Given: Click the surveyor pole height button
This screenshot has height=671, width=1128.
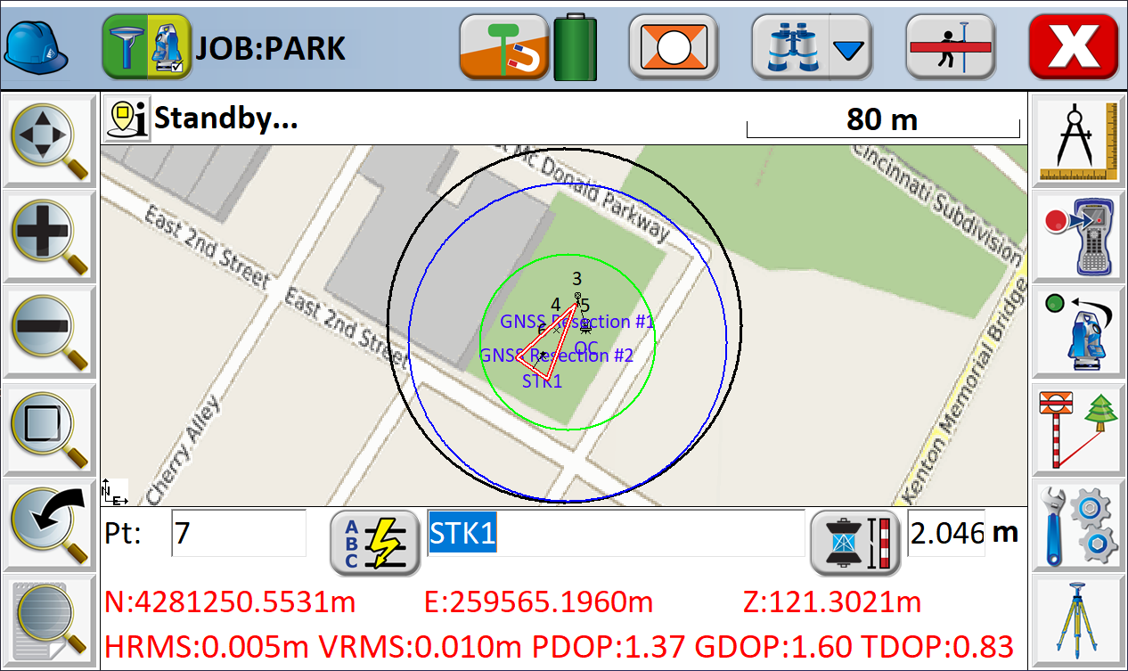Looking at the screenshot, I should coord(950,46).
